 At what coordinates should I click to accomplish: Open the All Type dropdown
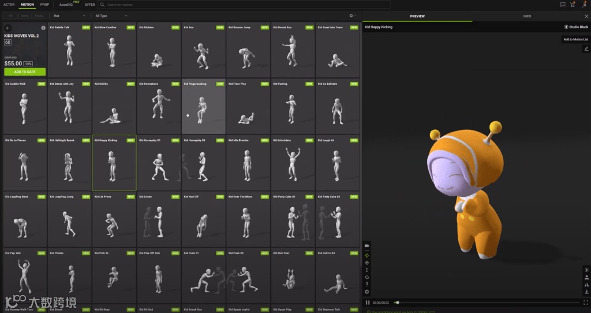coord(111,16)
